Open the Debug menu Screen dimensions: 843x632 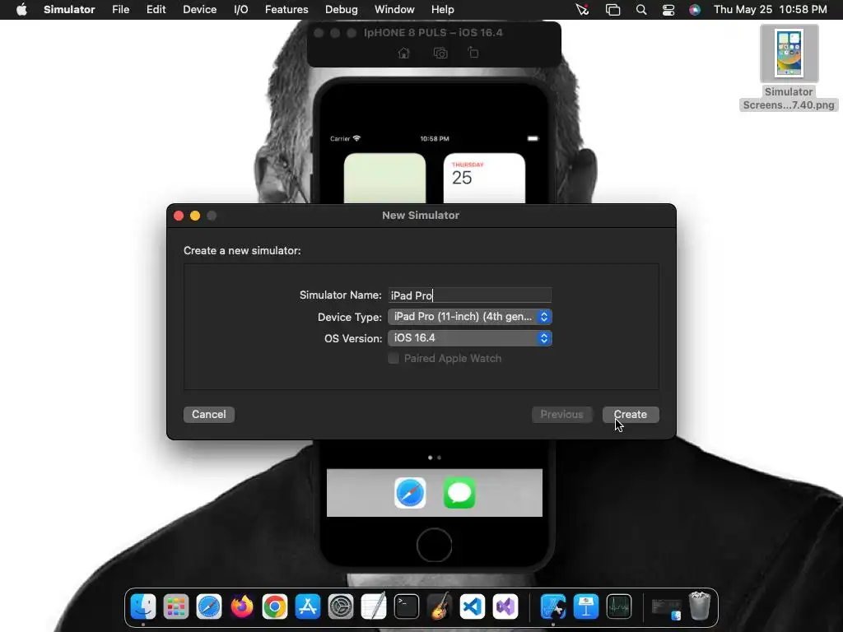342,10
